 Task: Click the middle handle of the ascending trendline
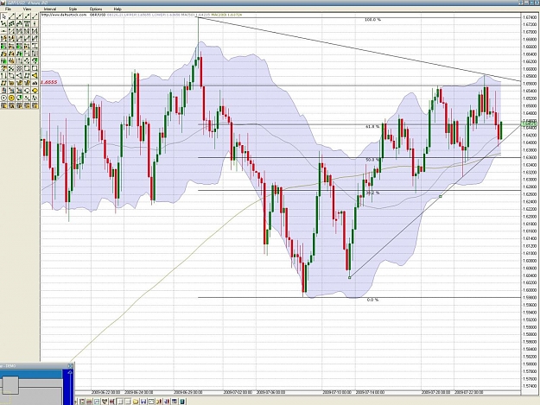point(440,197)
